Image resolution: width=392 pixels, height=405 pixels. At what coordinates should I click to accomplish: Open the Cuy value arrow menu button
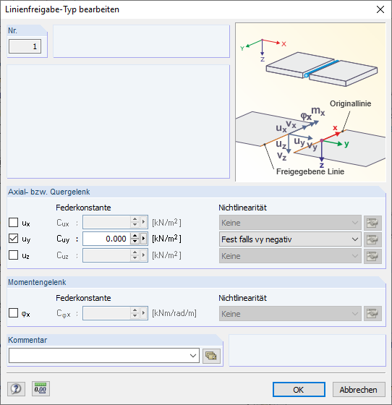click(x=144, y=239)
